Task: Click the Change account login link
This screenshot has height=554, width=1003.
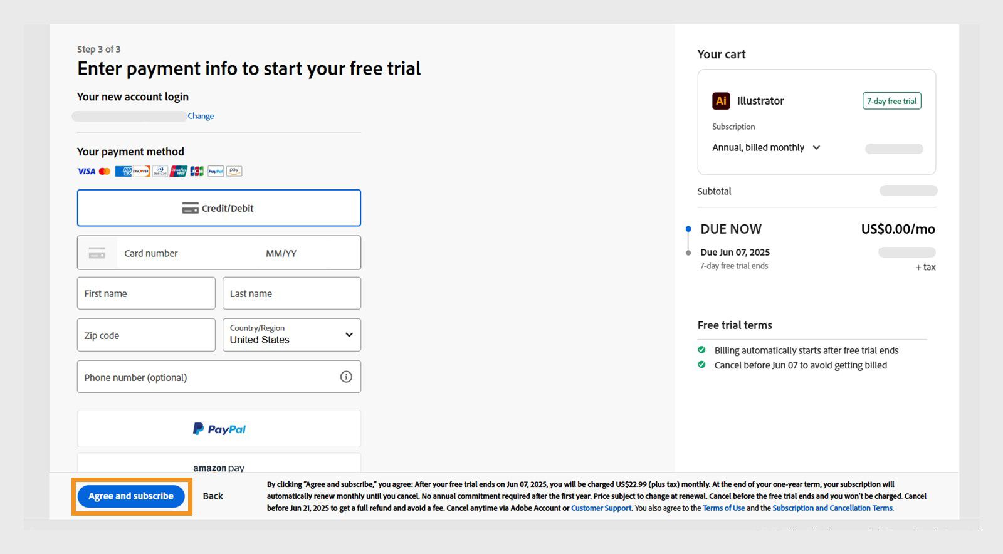Action: pyautogui.click(x=201, y=116)
